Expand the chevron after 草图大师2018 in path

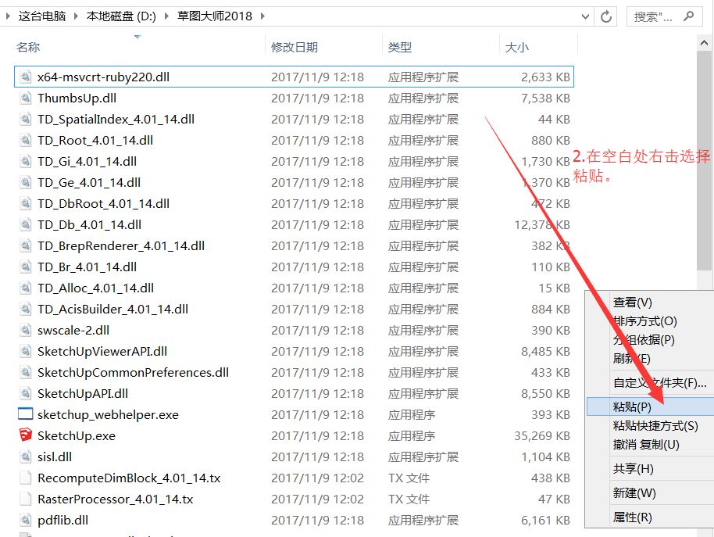tap(262, 16)
